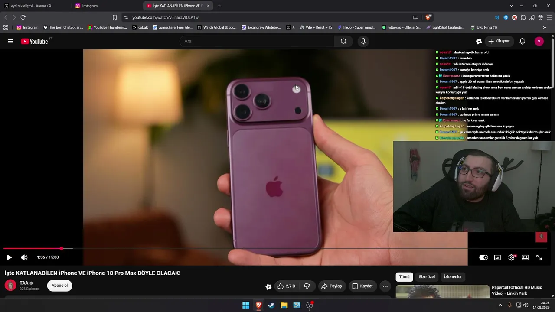Open the Shazam extension icon
This screenshot has width=555, height=312.
tap(506, 17)
